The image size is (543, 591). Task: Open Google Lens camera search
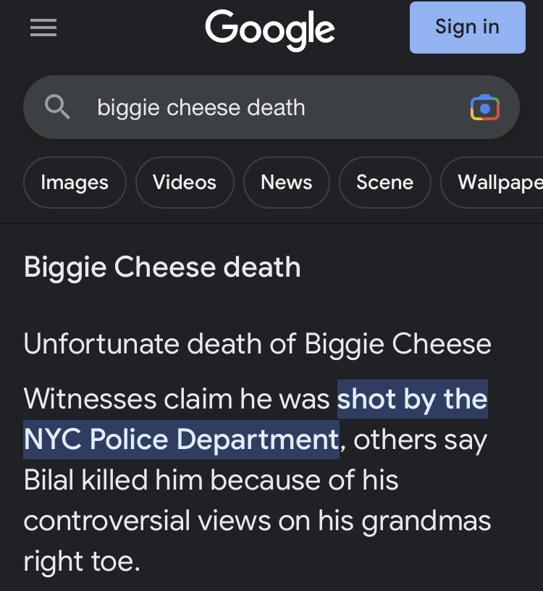485,108
